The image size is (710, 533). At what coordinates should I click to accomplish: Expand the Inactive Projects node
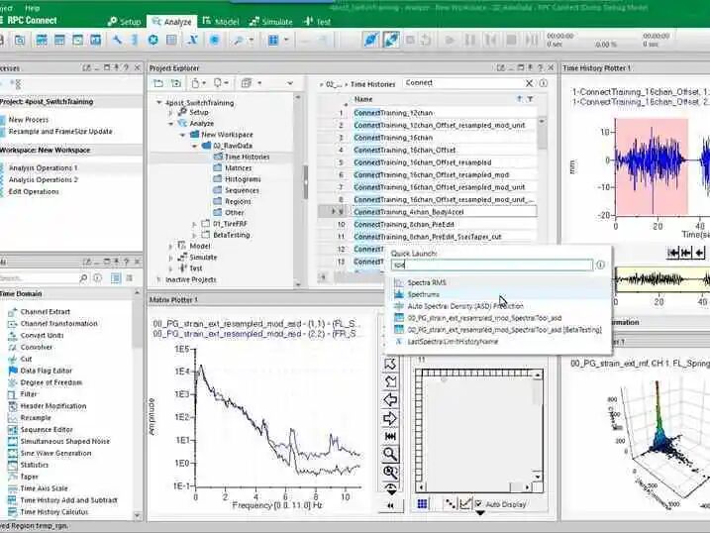click(x=159, y=279)
